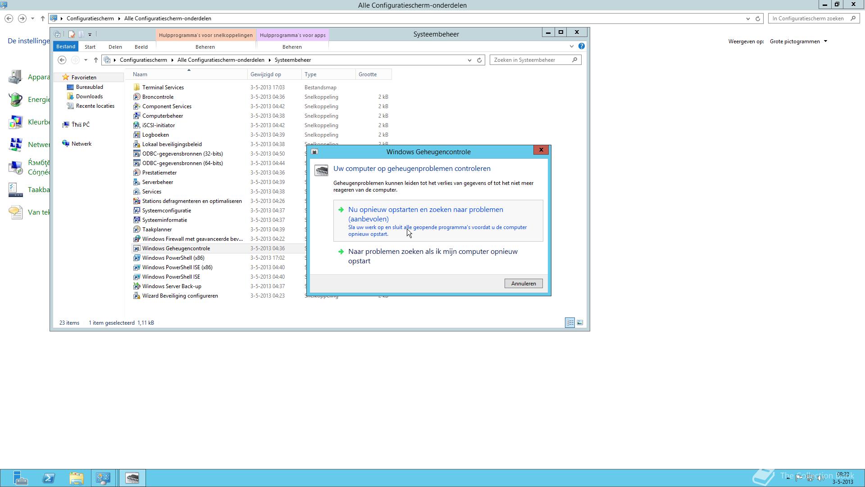This screenshot has height=487, width=865.
Task: Open Beheren tab under Hulpprogramma's voor snelkoppelingen
Action: [x=205, y=47]
